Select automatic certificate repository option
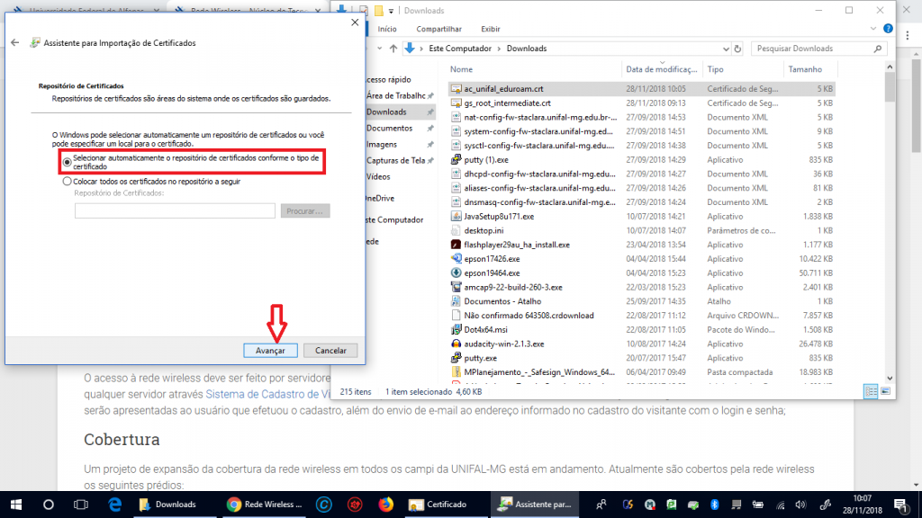 67,162
